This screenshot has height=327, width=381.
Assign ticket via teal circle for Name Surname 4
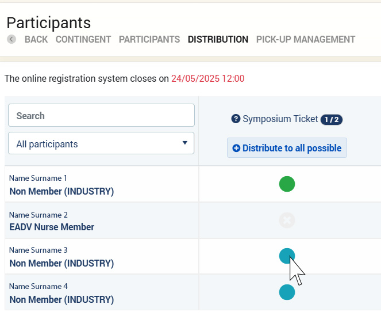point(287,292)
